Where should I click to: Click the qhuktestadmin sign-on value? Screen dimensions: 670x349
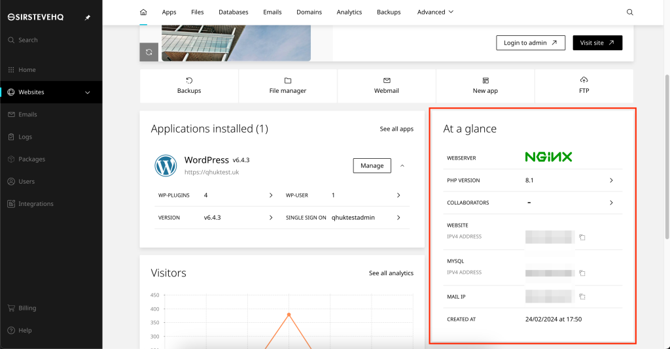(353, 218)
